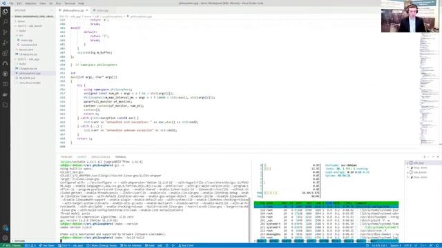Switch to the OUTPUT panel tab

point(81,157)
